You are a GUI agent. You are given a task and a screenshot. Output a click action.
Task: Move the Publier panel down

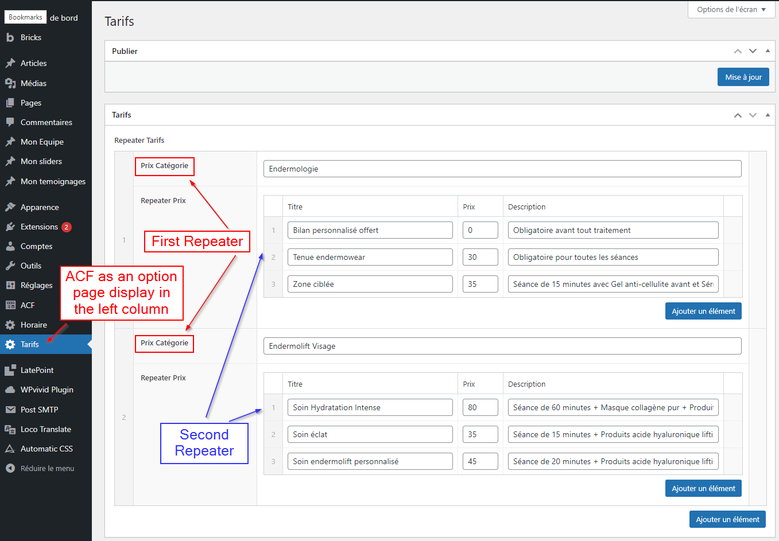pyautogui.click(x=753, y=51)
